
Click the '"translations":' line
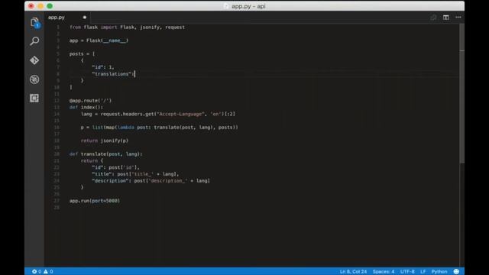pos(113,74)
